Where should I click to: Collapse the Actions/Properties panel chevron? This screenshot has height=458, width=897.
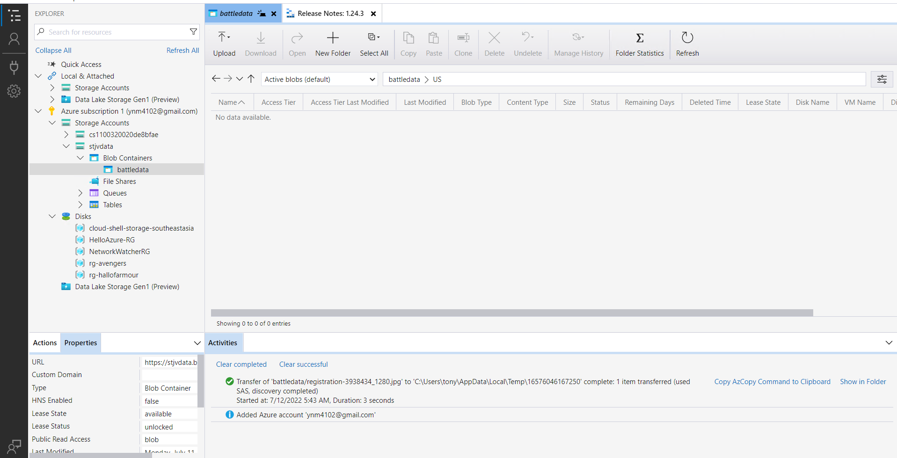(197, 343)
